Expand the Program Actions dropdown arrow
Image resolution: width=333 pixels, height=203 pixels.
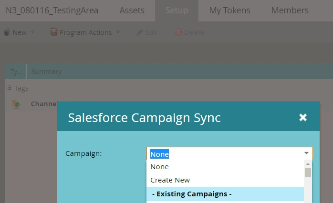point(118,32)
